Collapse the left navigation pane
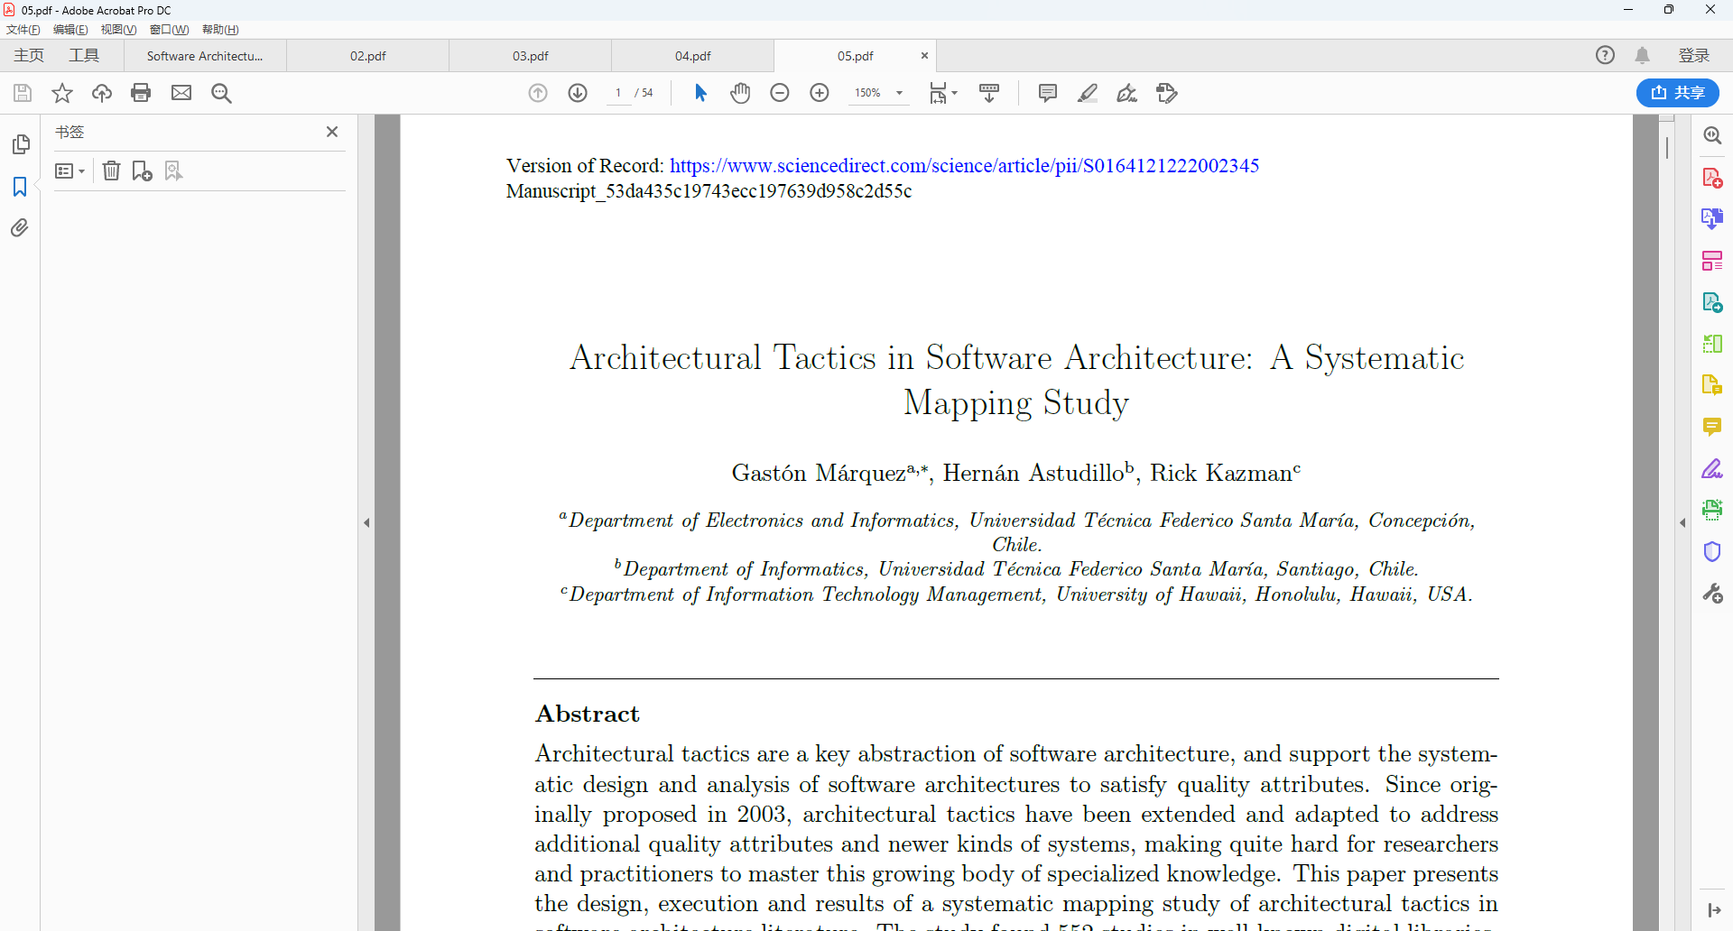Screen dimensions: 1733x931 click(x=366, y=522)
